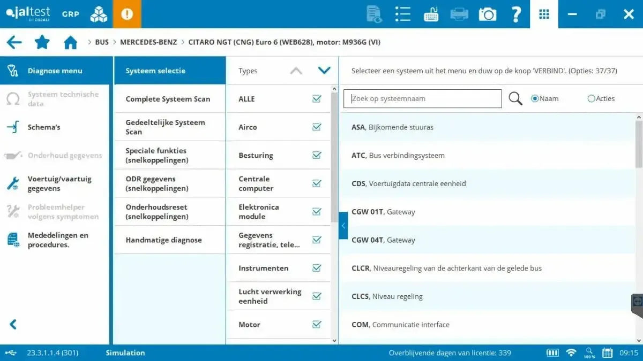The image size is (643, 361).
Task: Collapse the Types list up chevron
Action: click(296, 71)
